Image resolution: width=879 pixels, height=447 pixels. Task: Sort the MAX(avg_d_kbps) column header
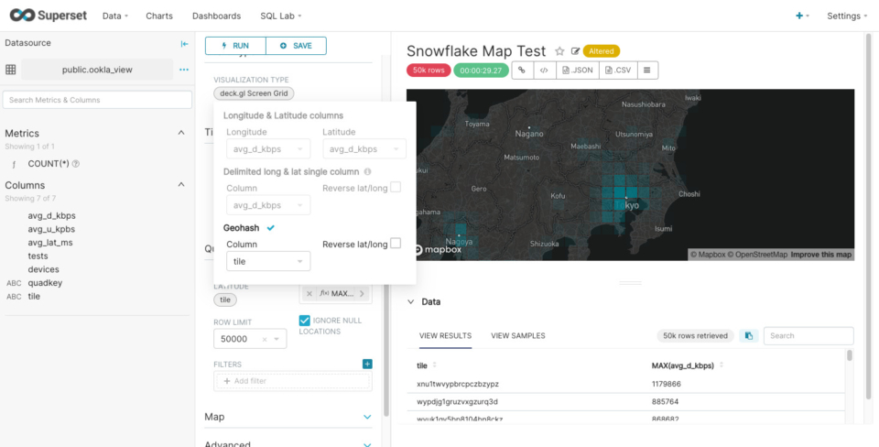tap(722, 365)
